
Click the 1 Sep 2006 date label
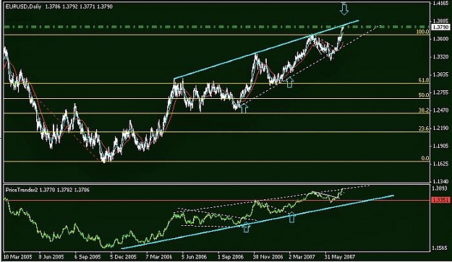[x=230, y=256]
